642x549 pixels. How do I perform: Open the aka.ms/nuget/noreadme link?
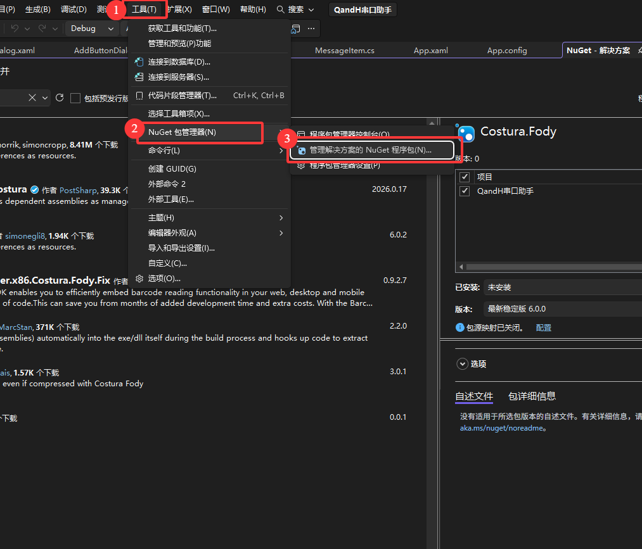click(501, 428)
